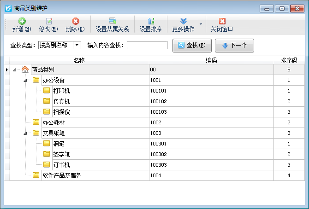Collapse the root 商品类别 node
Viewport: 309px width, 209px height.
pos(15,70)
